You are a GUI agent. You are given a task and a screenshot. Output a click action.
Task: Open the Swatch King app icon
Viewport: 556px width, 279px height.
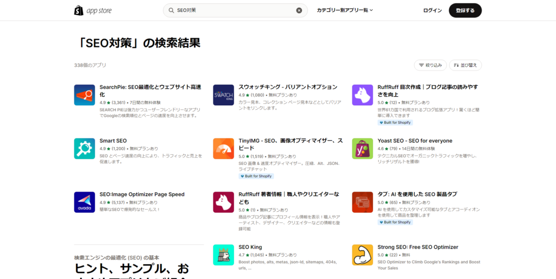pyautogui.click(x=223, y=94)
